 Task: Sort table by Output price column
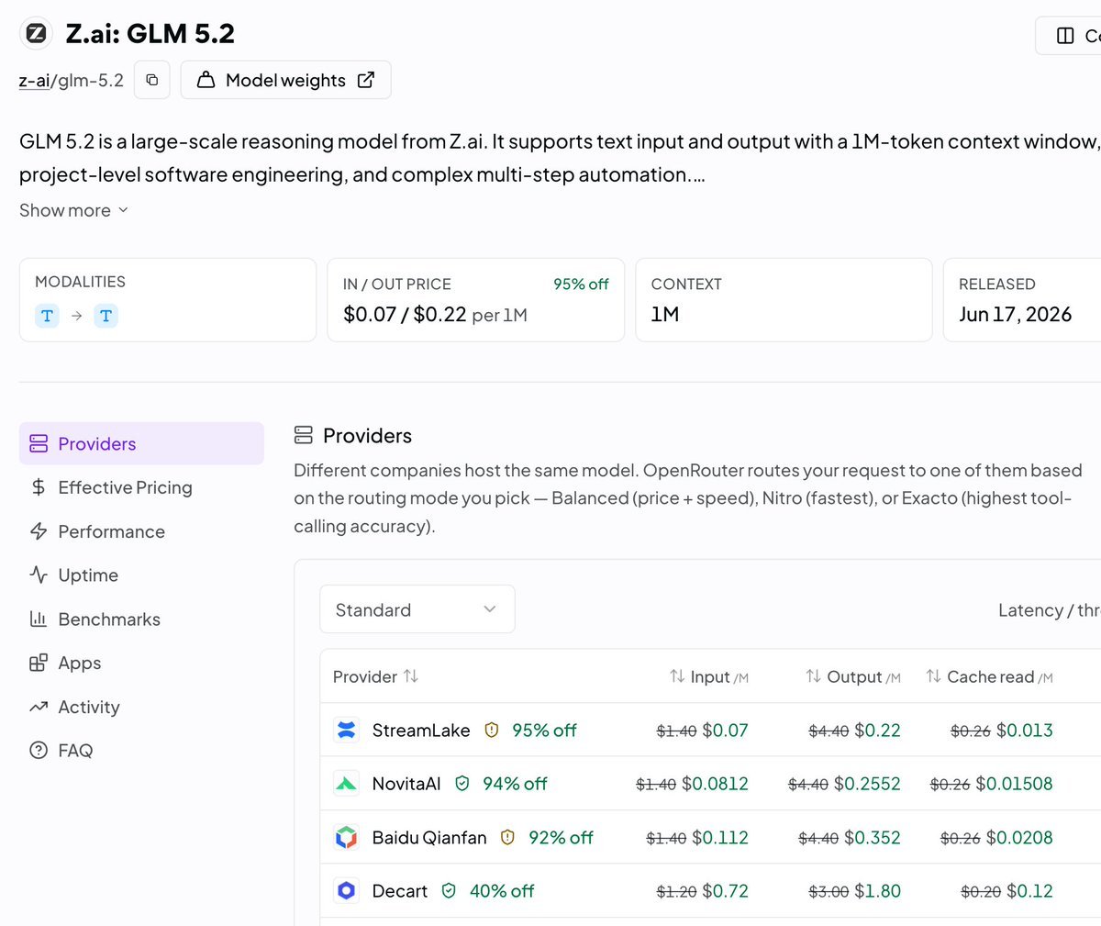[x=852, y=676]
